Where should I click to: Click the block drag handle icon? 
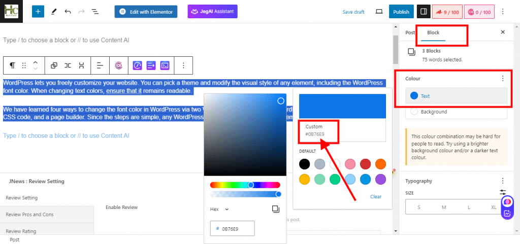pos(24,65)
